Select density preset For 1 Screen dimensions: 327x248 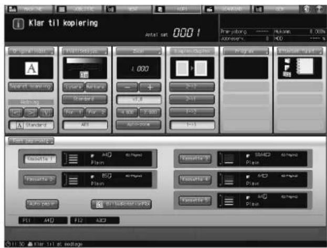[73, 113]
